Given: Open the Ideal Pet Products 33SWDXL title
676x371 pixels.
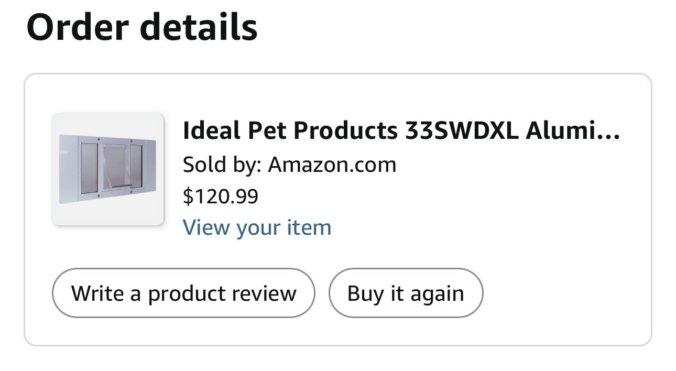Looking at the screenshot, I should pyautogui.click(x=400, y=130).
